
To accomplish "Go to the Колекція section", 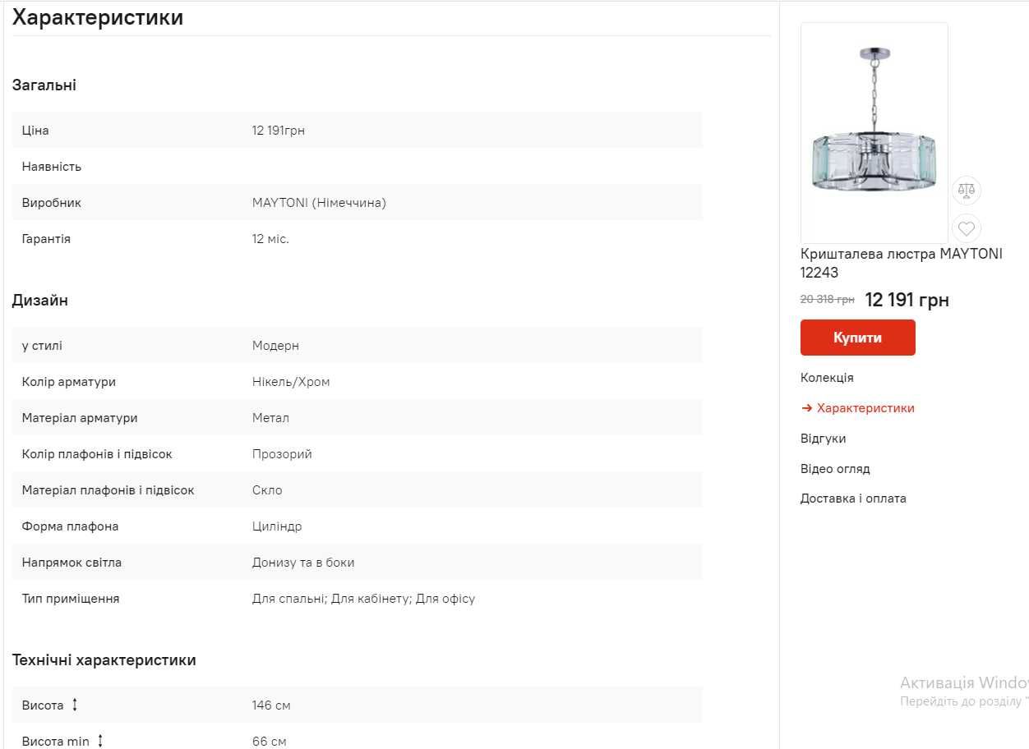I will point(827,378).
